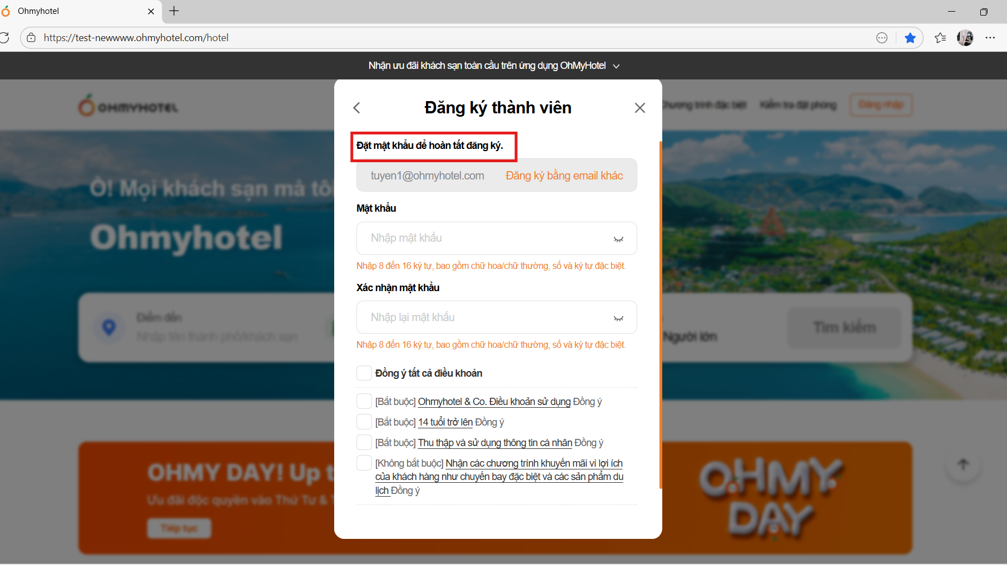Viewport: 1007px width, 565px height.
Task: Reload the page with the refresh icon
Action: pyautogui.click(x=4, y=38)
